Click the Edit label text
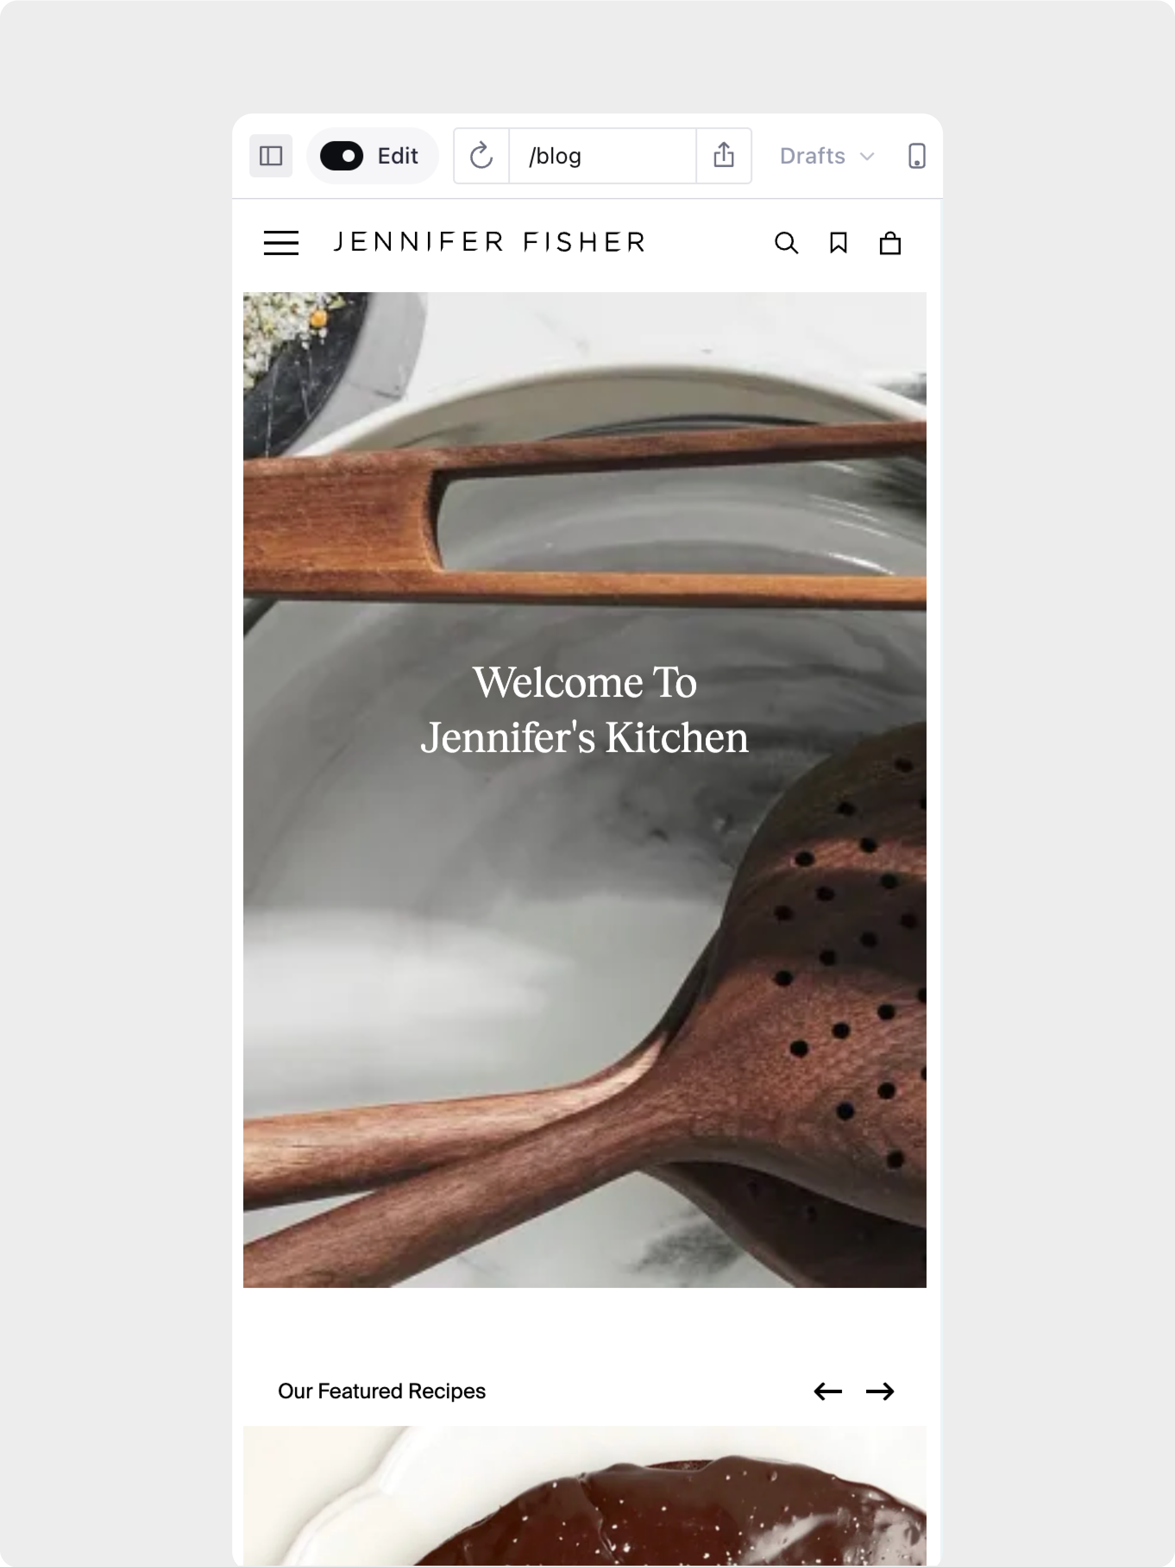The width and height of the screenshot is (1175, 1567). coord(398,156)
